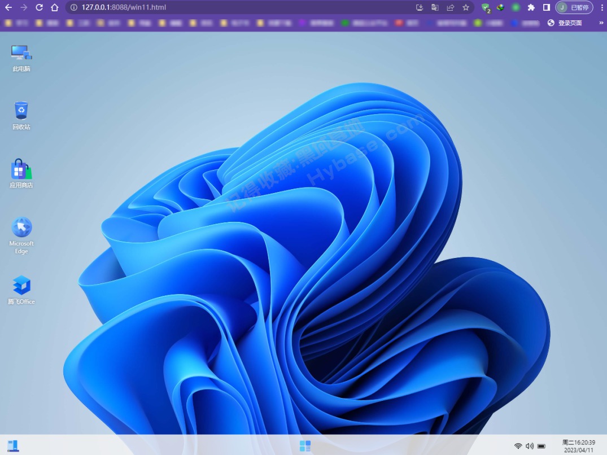
Task: View site information icon in the address bar
Action: coord(73,7)
